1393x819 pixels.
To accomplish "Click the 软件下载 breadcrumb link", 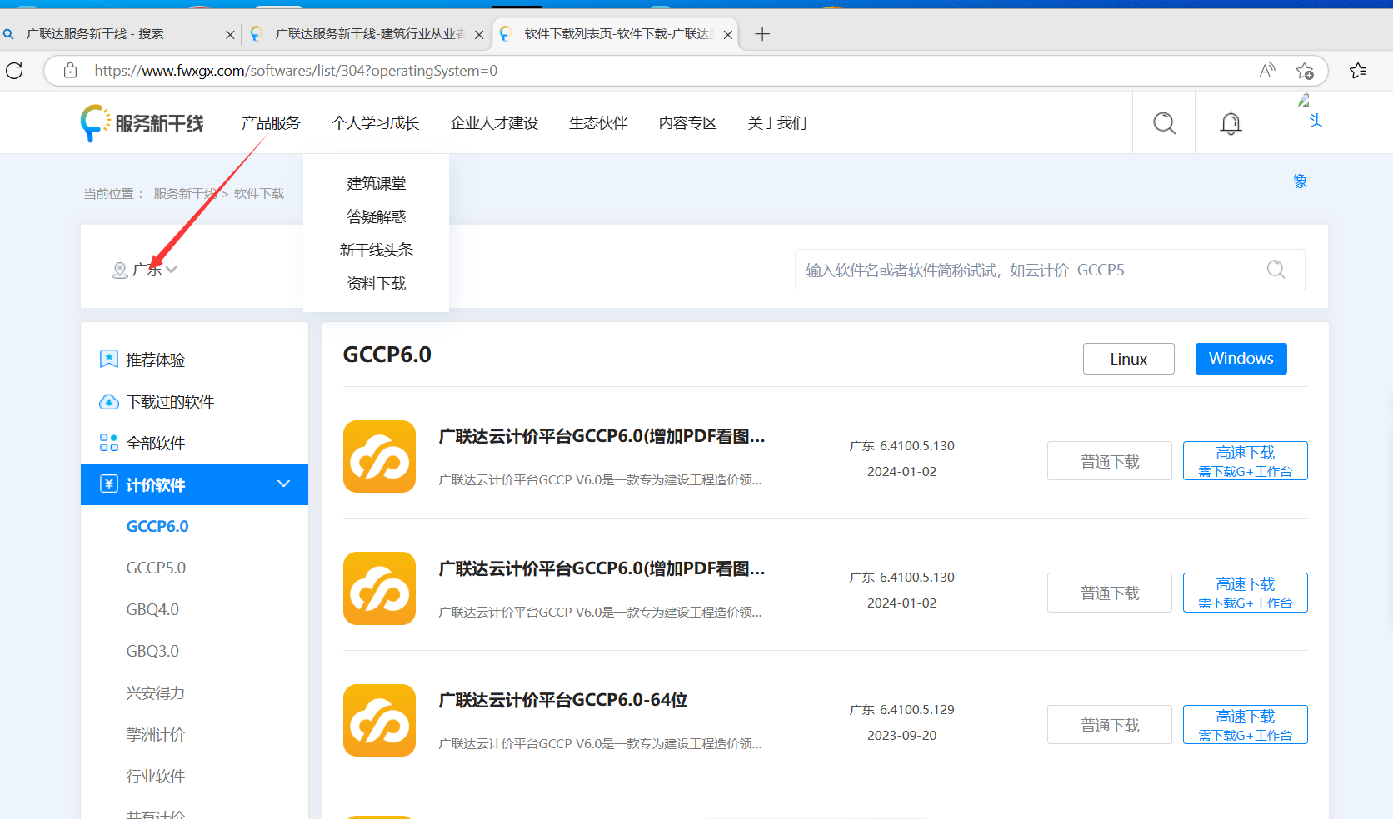I will [x=259, y=193].
